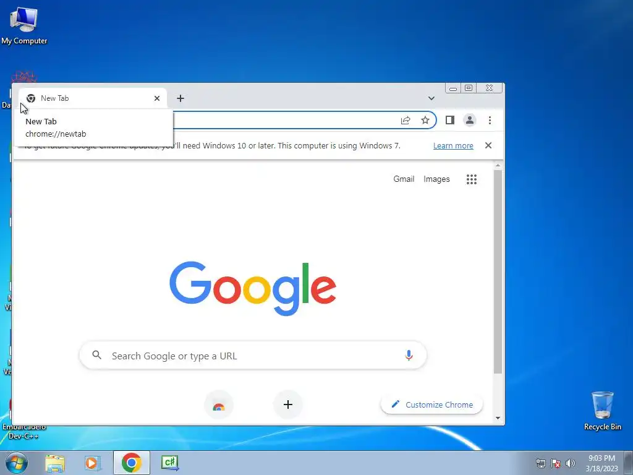Open the C# application in taskbar

169,463
